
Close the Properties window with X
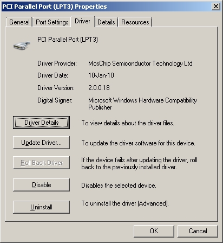[216, 7]
